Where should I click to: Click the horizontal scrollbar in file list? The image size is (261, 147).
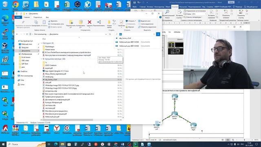coord(67,120)
